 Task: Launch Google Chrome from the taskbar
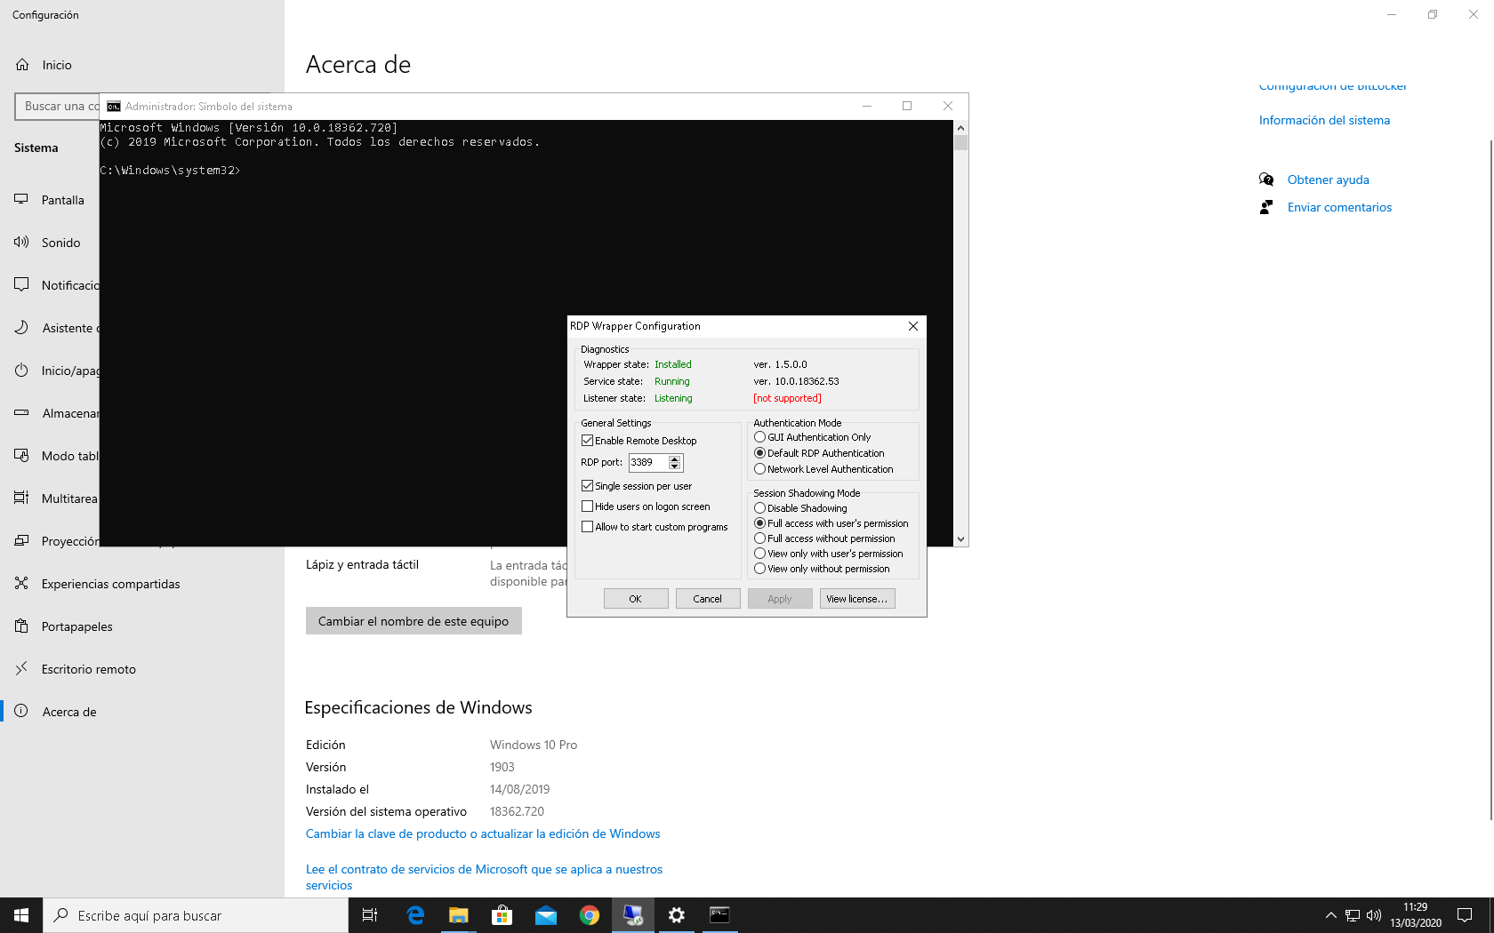(x=589, y=915)
